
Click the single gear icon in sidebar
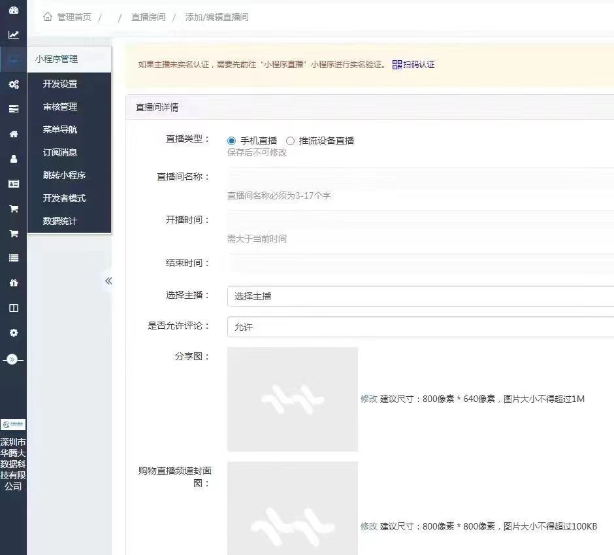click(13, 333)
